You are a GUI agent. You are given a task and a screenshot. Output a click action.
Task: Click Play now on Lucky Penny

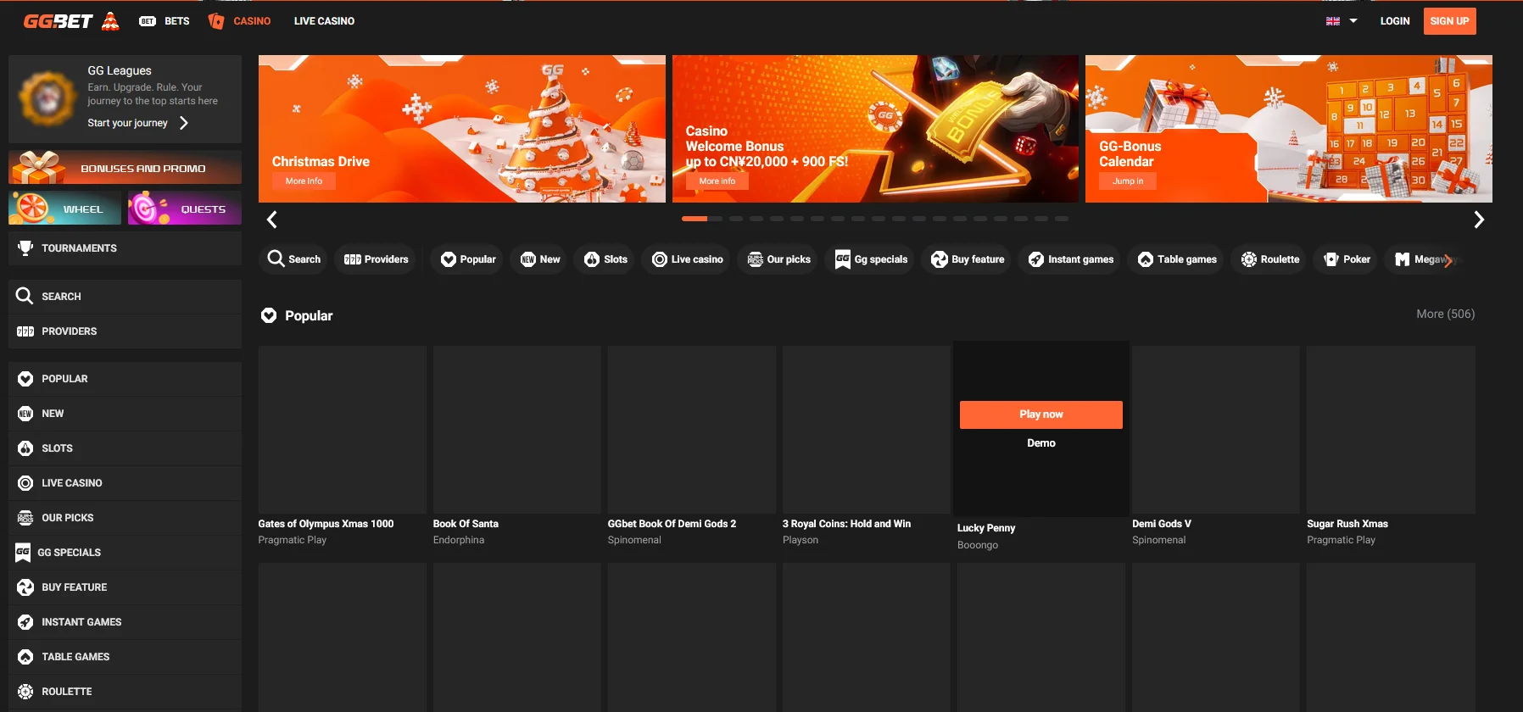point(1040,414)
